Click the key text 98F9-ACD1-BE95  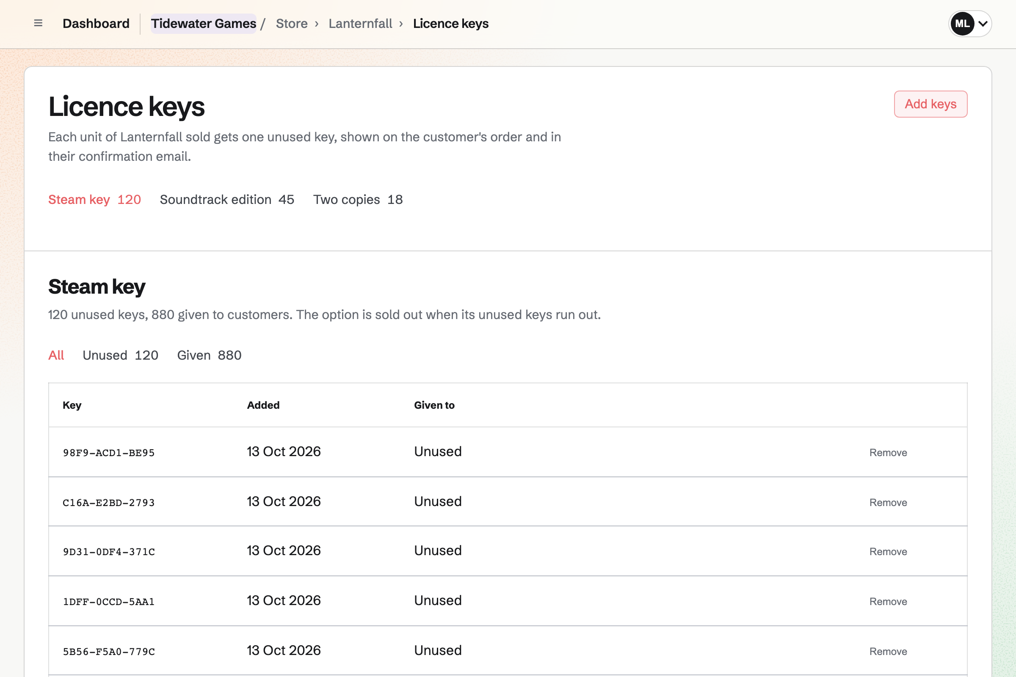click(109, 453)
